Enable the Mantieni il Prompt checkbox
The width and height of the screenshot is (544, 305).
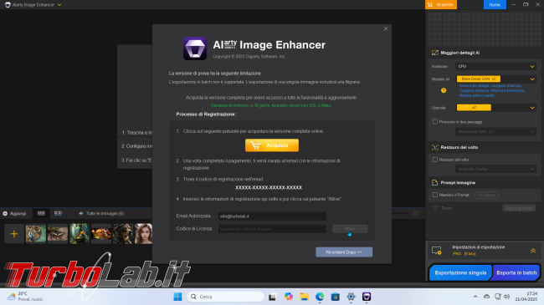coord(435,195)
